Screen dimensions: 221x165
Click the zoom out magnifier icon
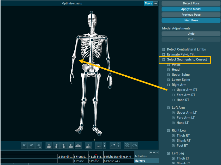[24, 145]
